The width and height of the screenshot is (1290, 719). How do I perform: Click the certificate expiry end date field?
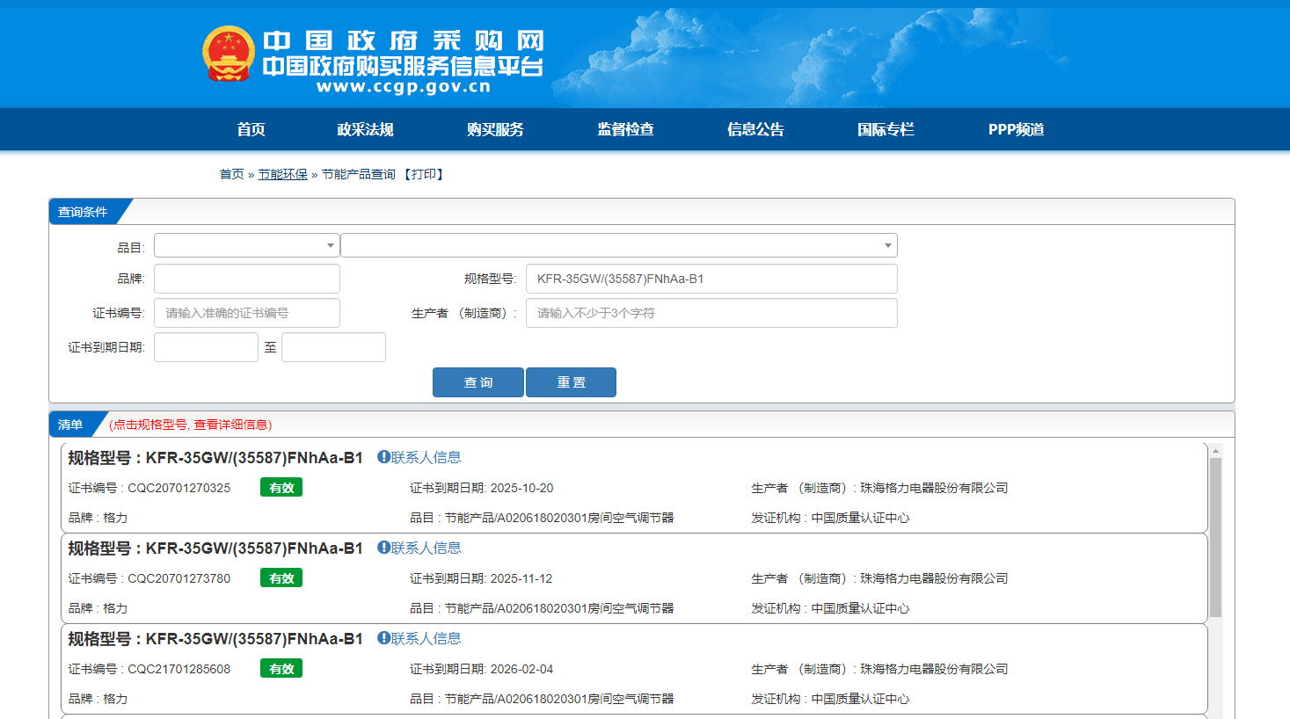(333, 347)
